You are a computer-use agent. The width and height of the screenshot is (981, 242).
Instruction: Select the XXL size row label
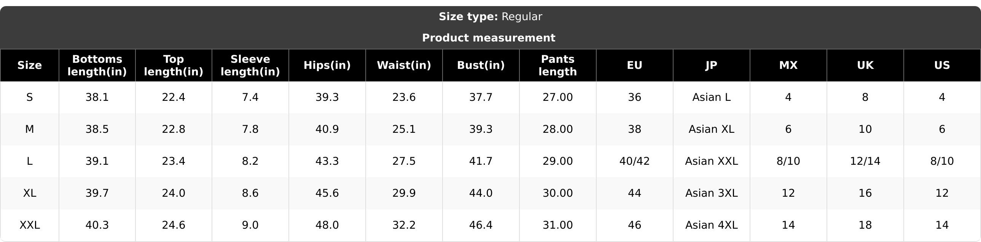click(x=29, y=225)
